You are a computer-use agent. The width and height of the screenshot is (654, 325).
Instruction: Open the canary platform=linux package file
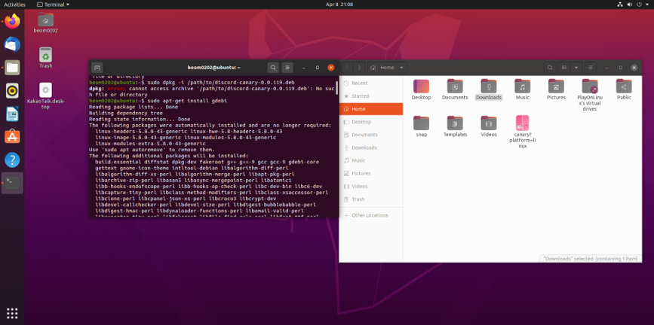pyautogui.click(x=522, y=123)
